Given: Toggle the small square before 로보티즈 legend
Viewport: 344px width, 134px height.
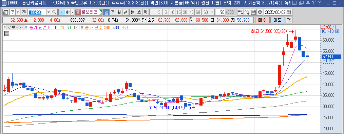Looking at the screenshot, I should [x=4, y=28].
